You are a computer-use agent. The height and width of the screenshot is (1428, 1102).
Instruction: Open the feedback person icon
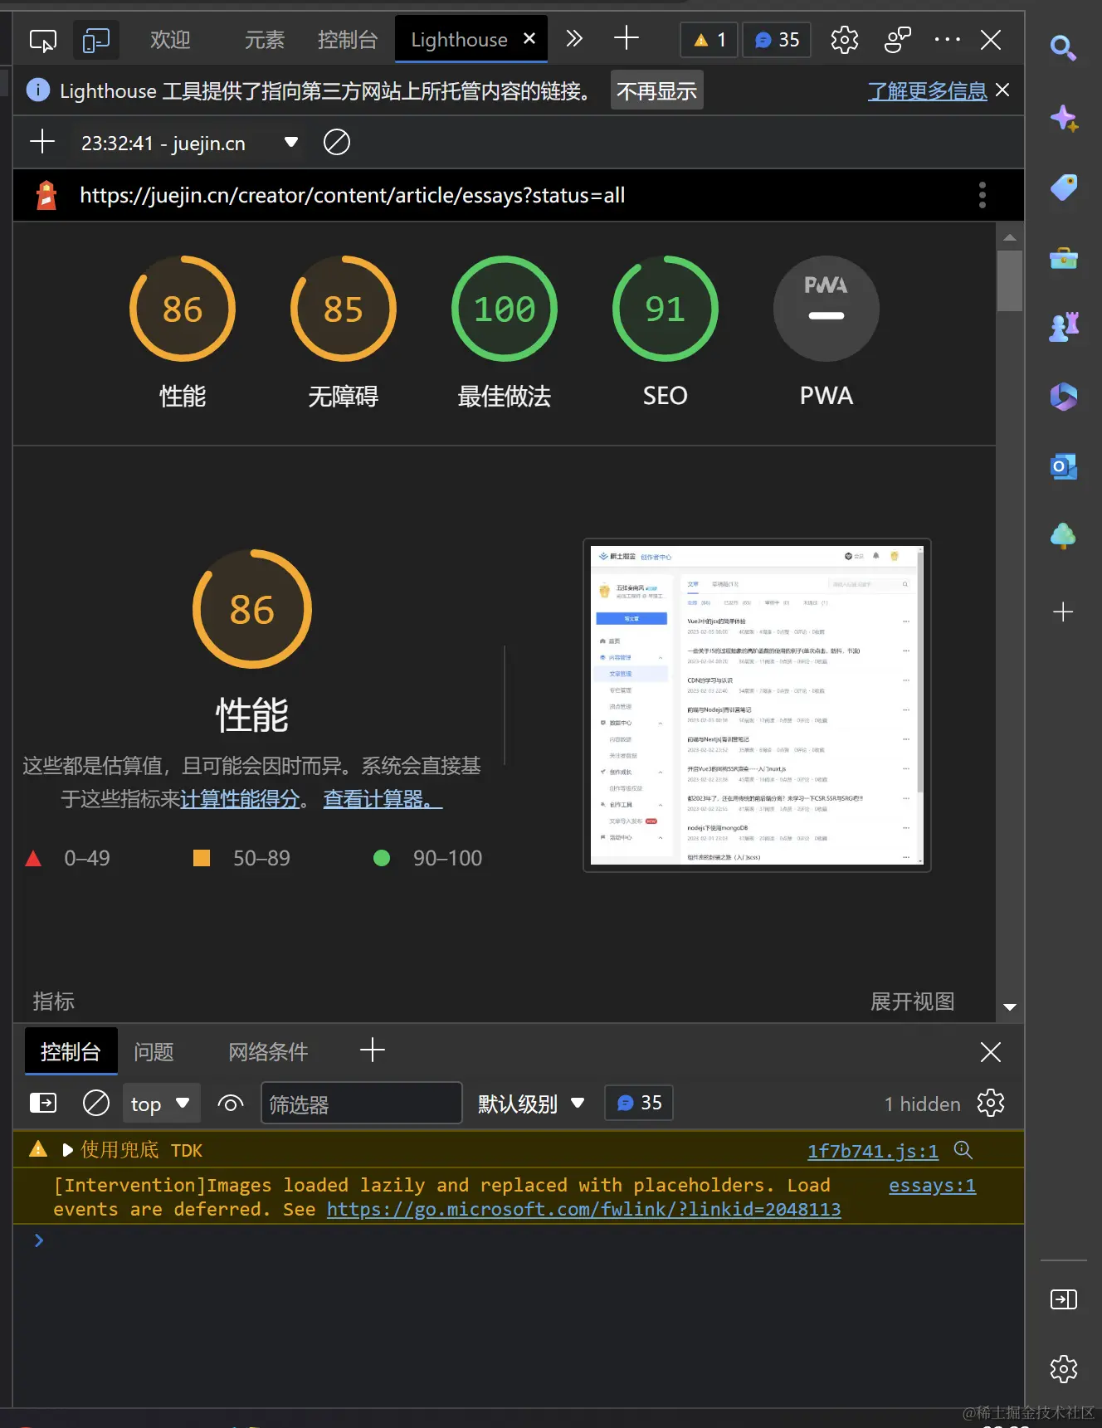pos(898,40)
